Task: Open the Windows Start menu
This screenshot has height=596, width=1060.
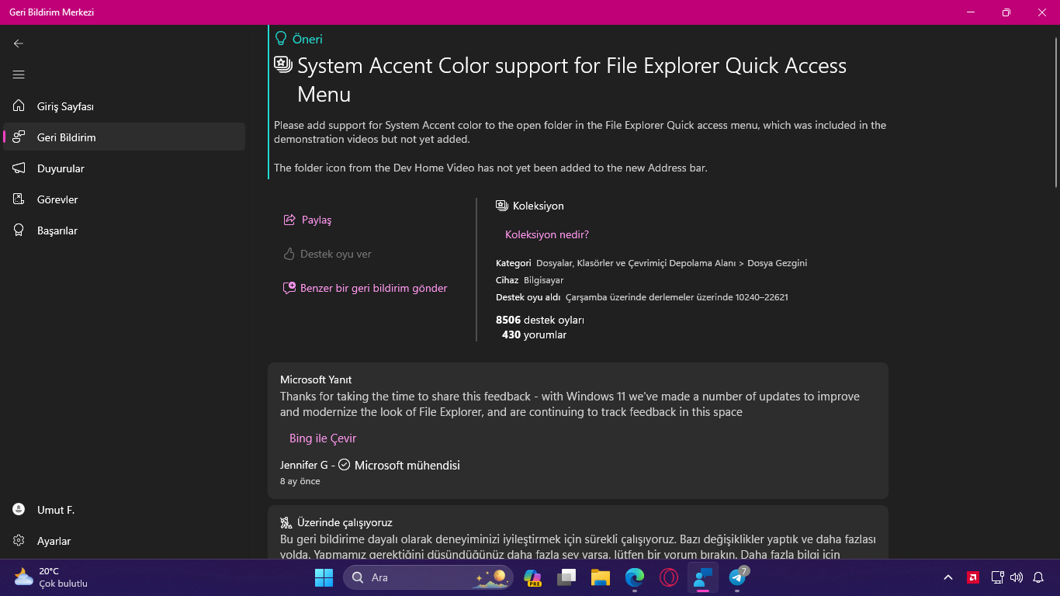Action: pos(324,577)
